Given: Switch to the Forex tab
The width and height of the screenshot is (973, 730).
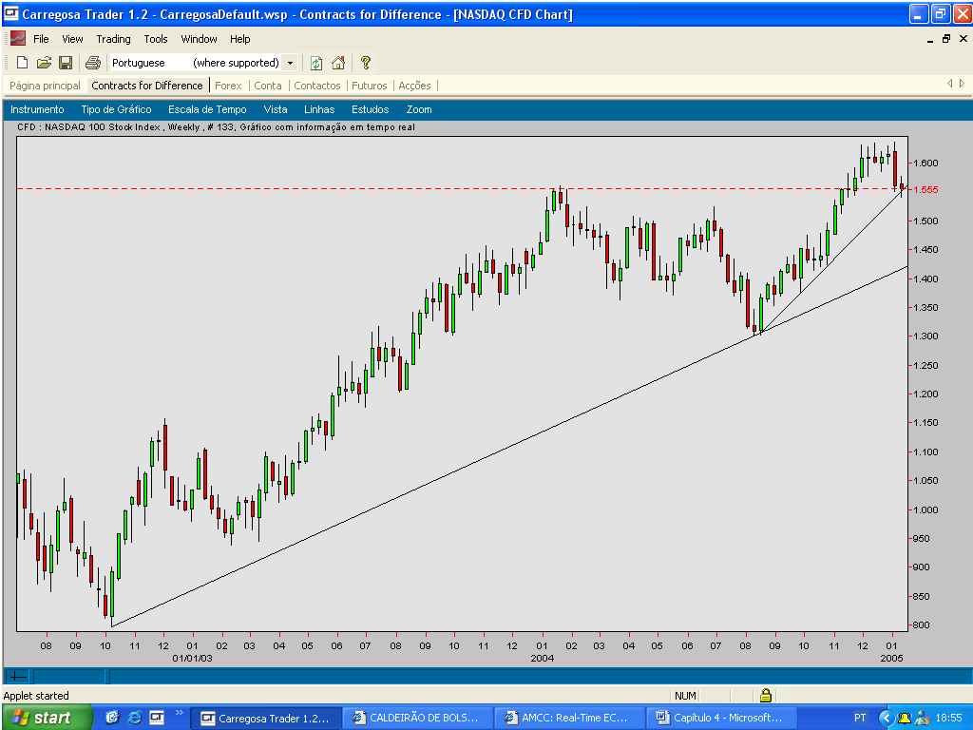Looking at the screenshot, I should (228, 85).
